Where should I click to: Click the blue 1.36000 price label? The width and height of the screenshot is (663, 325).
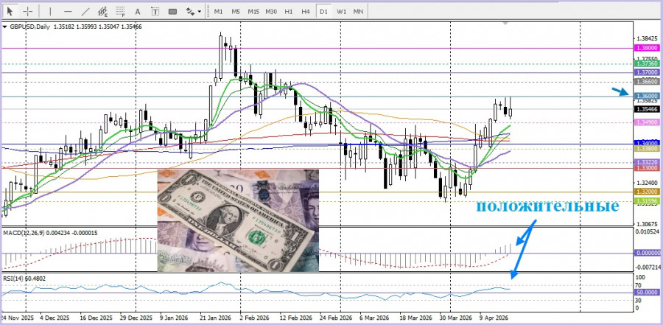coord(648,96)
